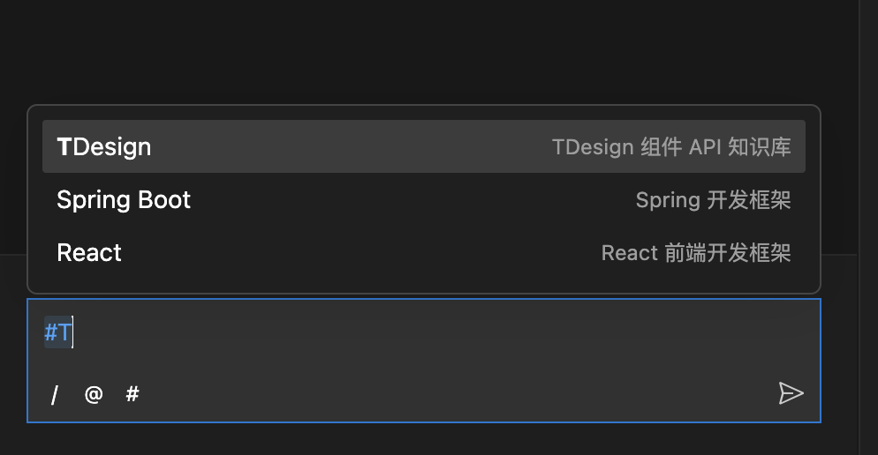Image resolution: width=878 pixels, height=455 pixels.
Task: Click the "React 前端开发框架" description text
Action: tap(696, 253)
